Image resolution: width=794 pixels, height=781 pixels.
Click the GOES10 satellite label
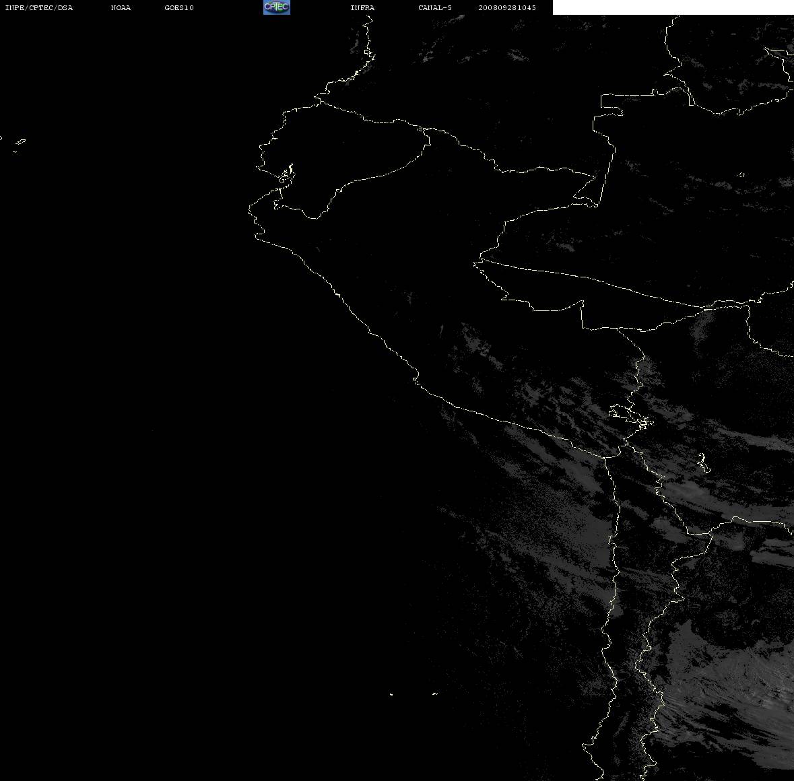tap(179, 7)
